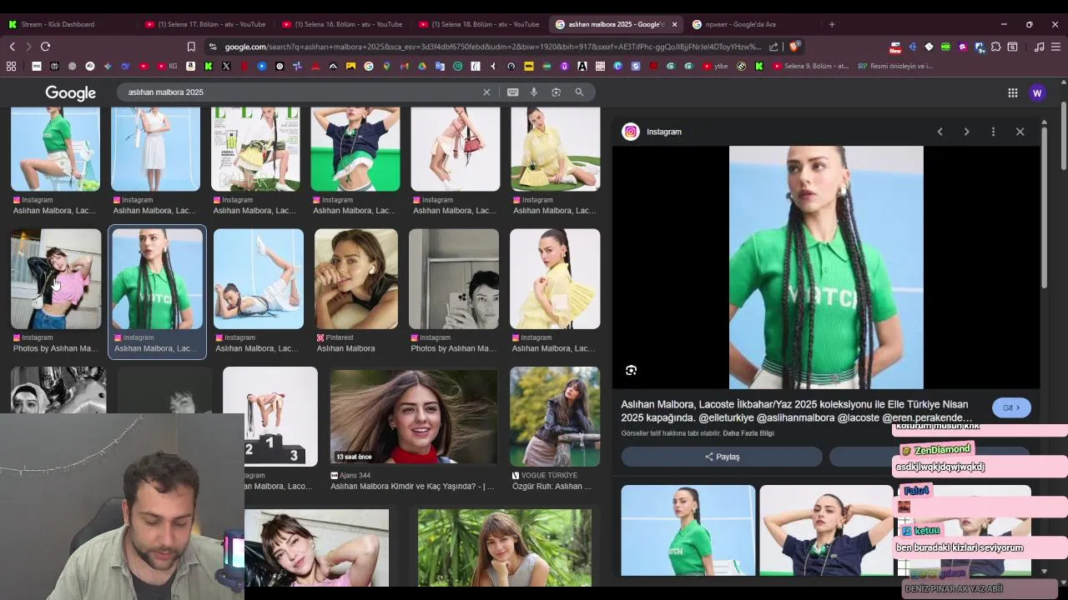
Task: Select the selected green polo braids thumbnail
Action: tap(157, 279)
